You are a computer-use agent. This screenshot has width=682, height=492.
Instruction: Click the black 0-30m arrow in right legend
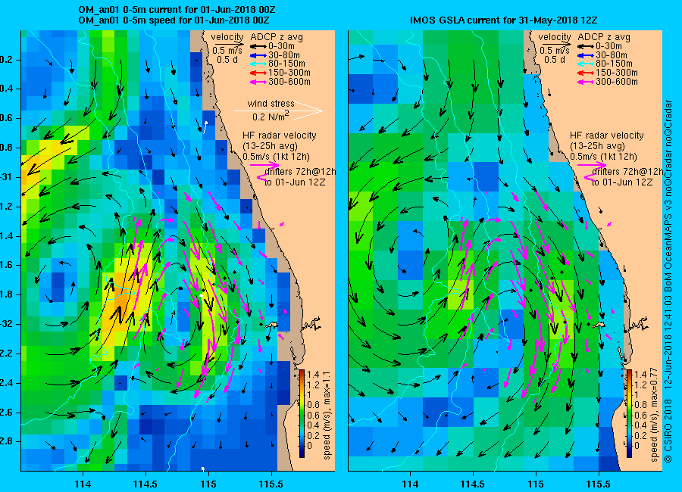tap(586, 46)
